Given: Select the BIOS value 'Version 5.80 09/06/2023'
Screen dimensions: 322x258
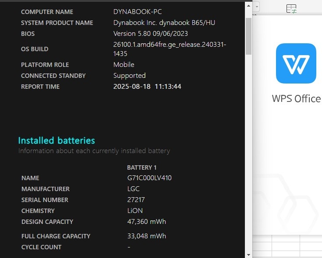Looking at the screenshot, I should (151, 33).
